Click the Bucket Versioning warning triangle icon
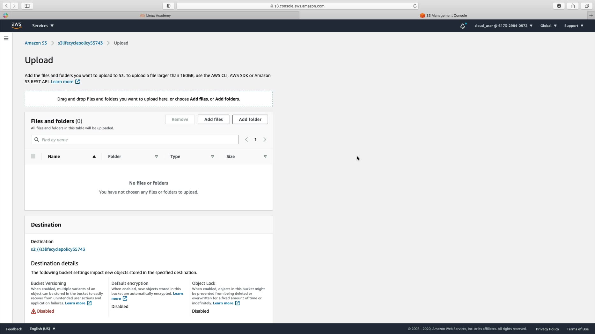The width and height of the screenshot is (595, 334). (33, 311)
